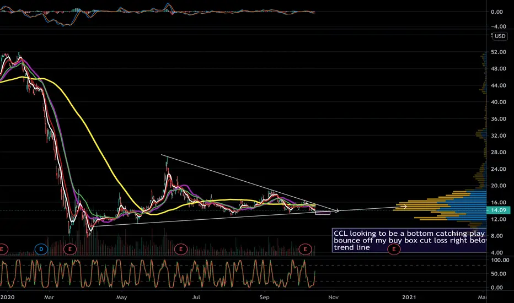Click the 20.00 price axis label
The image size is (514, 303).
498,186
